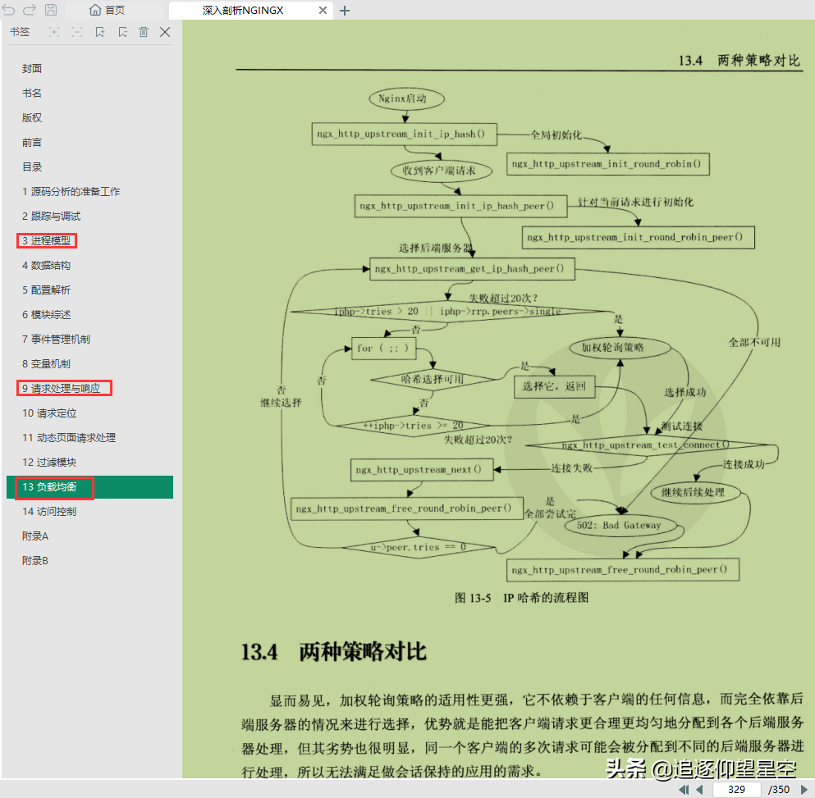The height and width of the screenshot is (798, 815).
Task: Open bookmark 附录B
Action: pyautogui.click(x=34, y=561)
